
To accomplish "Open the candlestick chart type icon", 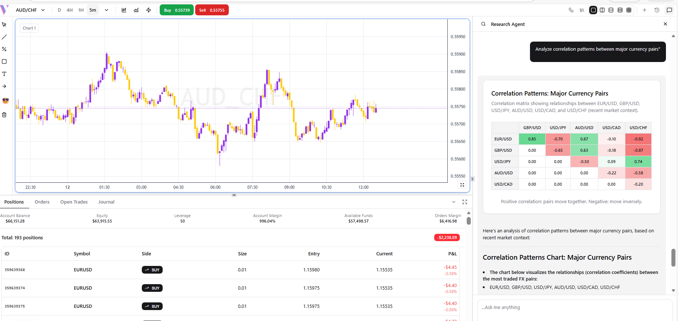I will [x=124, y=10].
